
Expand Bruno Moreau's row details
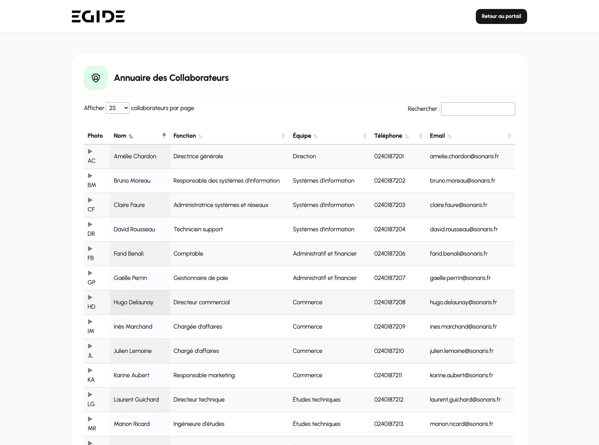tap(90, 176)
